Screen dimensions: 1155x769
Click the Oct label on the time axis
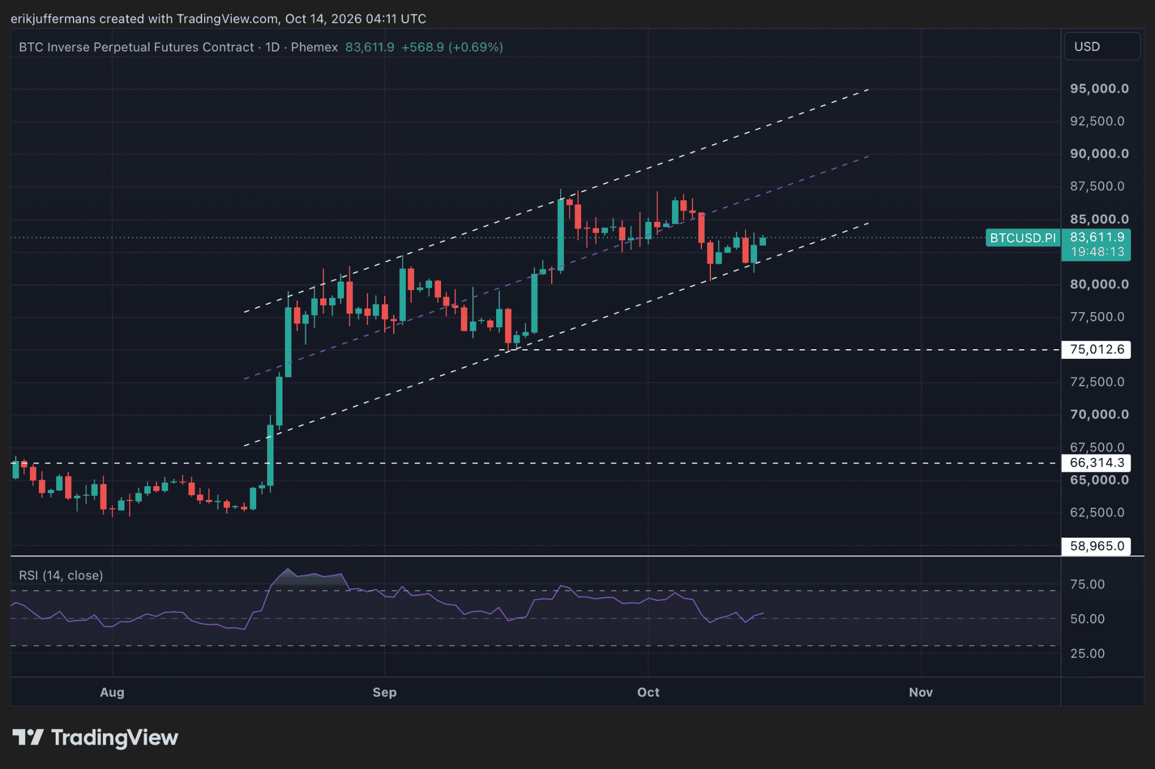pos(648,692)
